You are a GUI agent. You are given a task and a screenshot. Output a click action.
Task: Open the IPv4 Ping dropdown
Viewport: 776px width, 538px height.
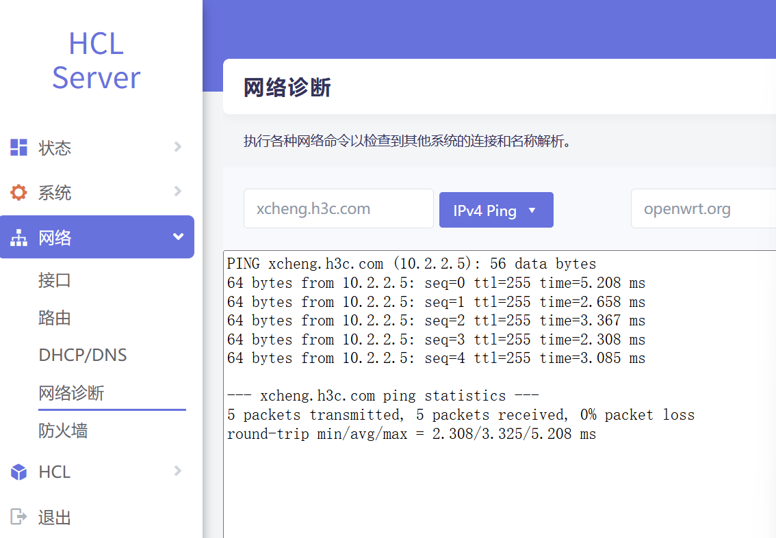click(x=495, y=210)
